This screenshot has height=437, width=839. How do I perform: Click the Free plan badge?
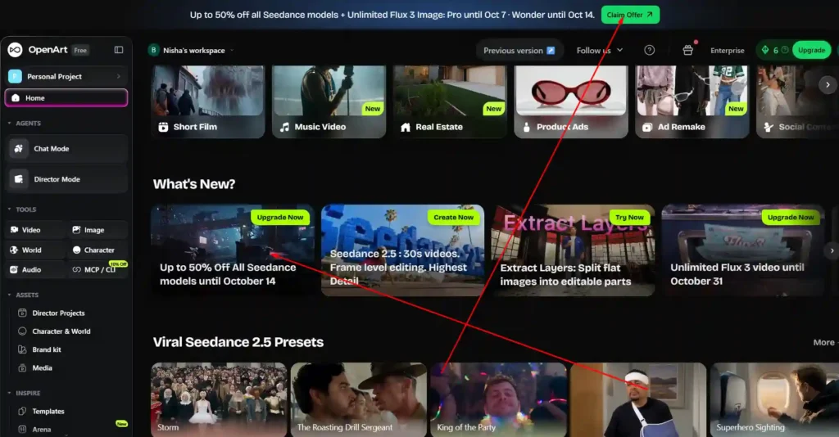tap(80, 50)
